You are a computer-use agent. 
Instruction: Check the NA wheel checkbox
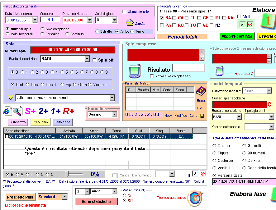pos(224,18)
